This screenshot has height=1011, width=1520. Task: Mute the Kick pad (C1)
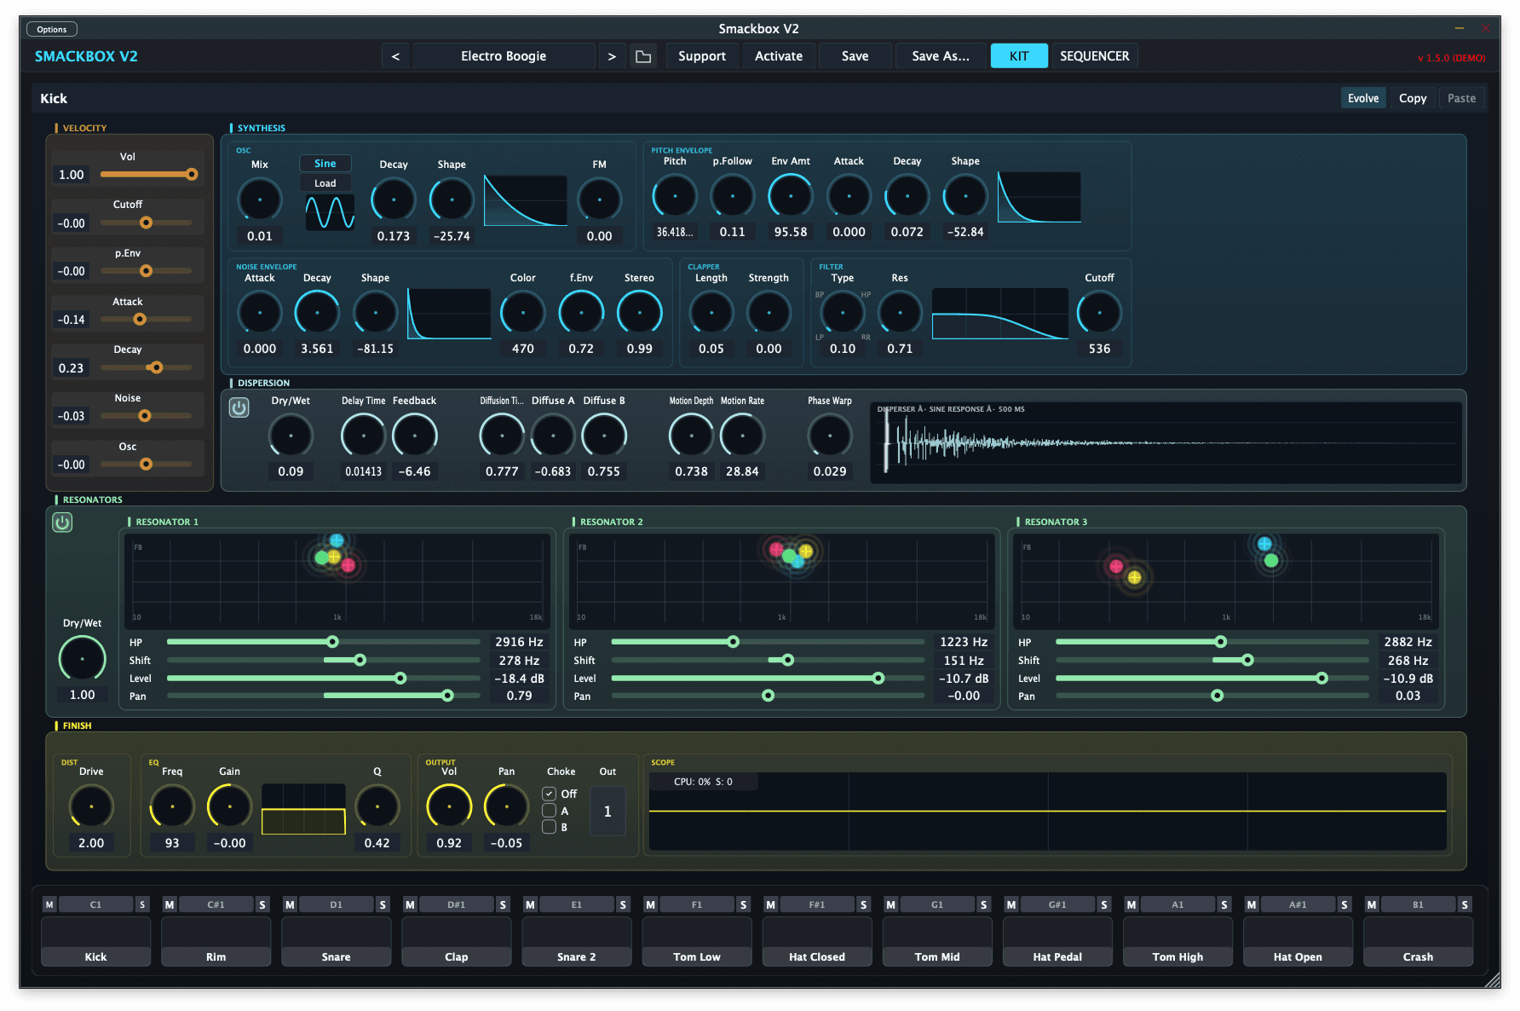(x=49, y=904)
